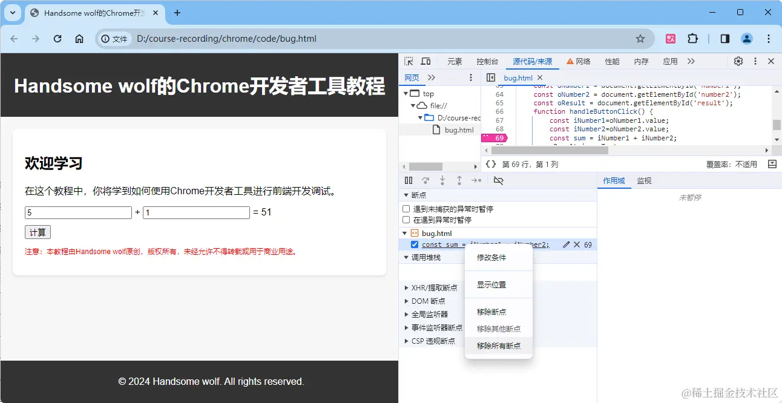Click the step into function icon
This screenshot has height=403, width=782.
click(442, 180)
